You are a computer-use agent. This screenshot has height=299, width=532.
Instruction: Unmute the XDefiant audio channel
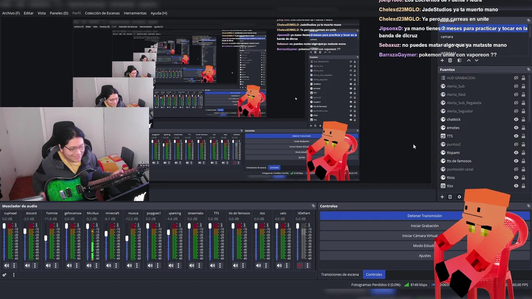point(300,265)
